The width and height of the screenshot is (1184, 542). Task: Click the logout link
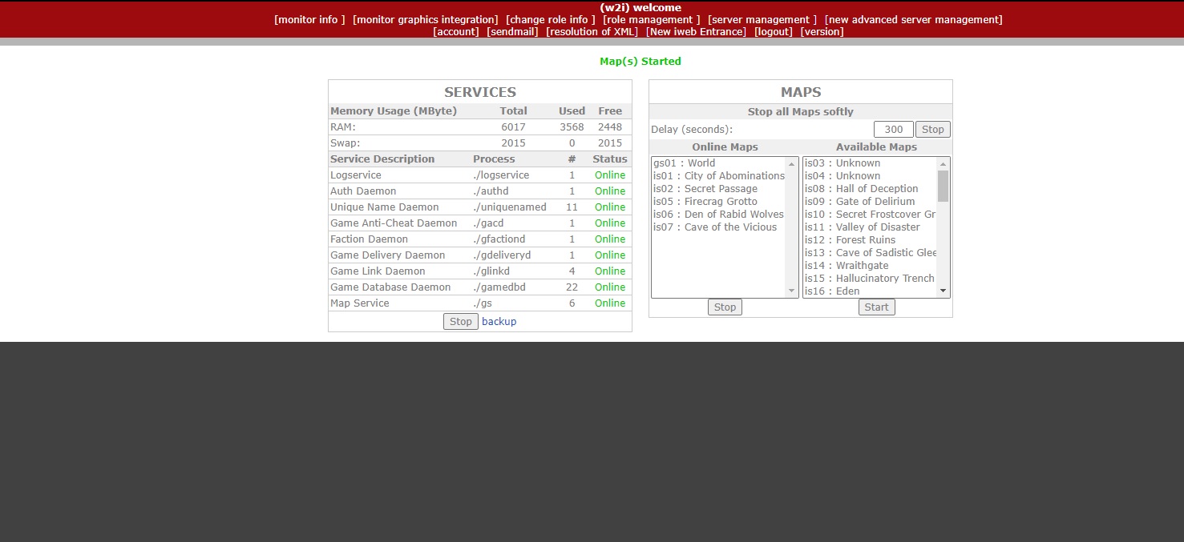[773, 32]
